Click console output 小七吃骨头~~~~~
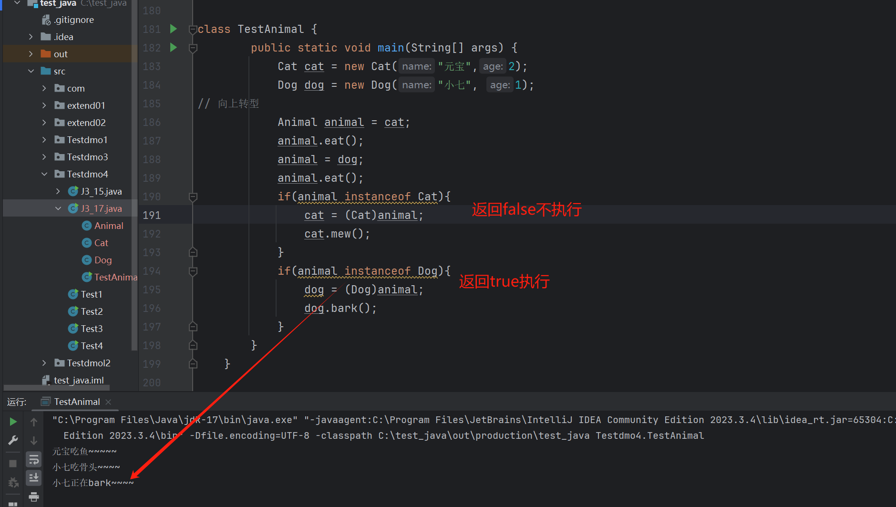 click(86, 467)
